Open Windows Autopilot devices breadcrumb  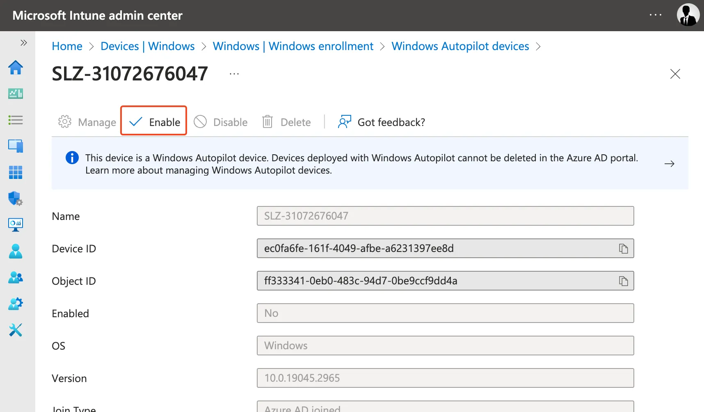pyautogui.click(x=460, y=46)
